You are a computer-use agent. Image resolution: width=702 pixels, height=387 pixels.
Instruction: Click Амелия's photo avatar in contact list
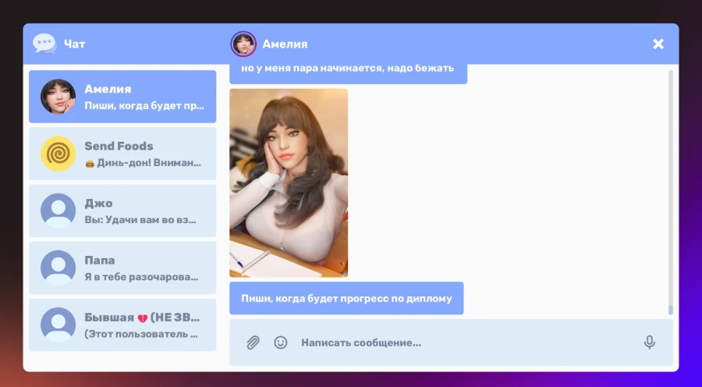point(58,97)
